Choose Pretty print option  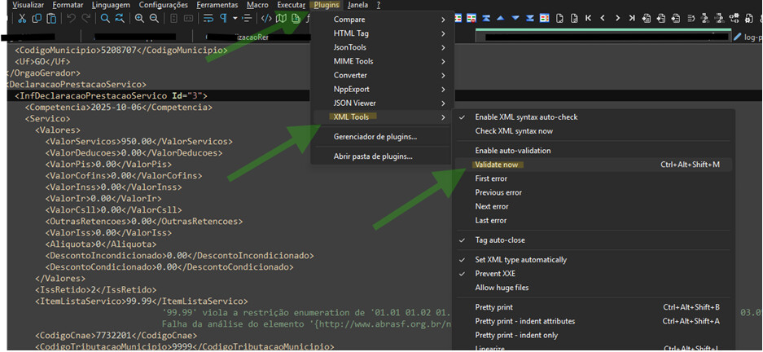[493, 307]
